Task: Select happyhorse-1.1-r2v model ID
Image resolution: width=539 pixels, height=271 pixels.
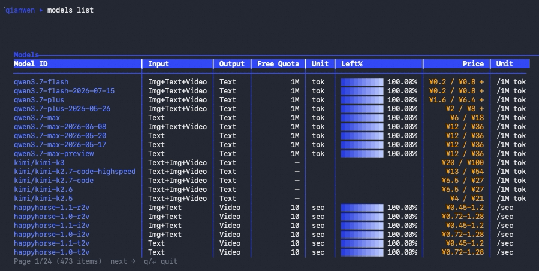Action: pyautogui.click(x=52, y=207)
